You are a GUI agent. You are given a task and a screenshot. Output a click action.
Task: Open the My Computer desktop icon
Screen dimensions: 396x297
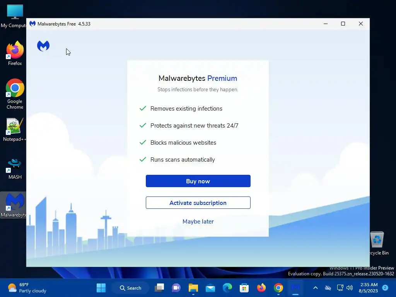(x=14, y=16)
